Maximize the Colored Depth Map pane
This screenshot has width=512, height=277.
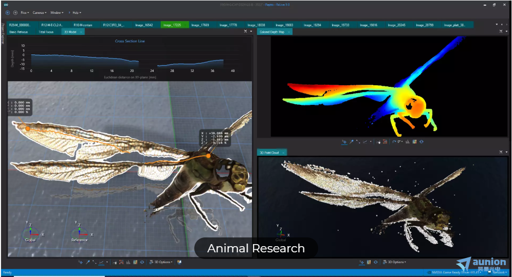click(501, 31)
